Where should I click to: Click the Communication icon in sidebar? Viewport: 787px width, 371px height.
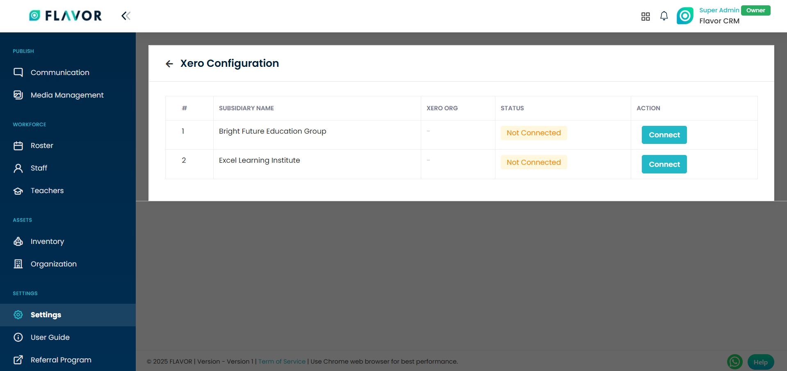click(x=18, y=73)
